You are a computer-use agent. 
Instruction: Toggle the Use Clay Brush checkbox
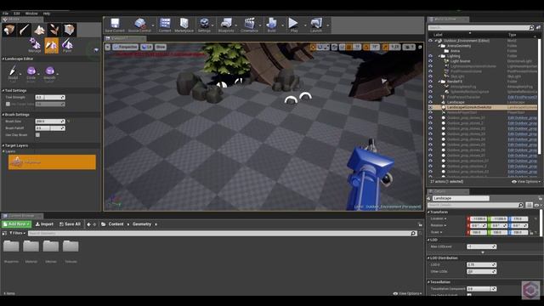[x=37, y=135]
